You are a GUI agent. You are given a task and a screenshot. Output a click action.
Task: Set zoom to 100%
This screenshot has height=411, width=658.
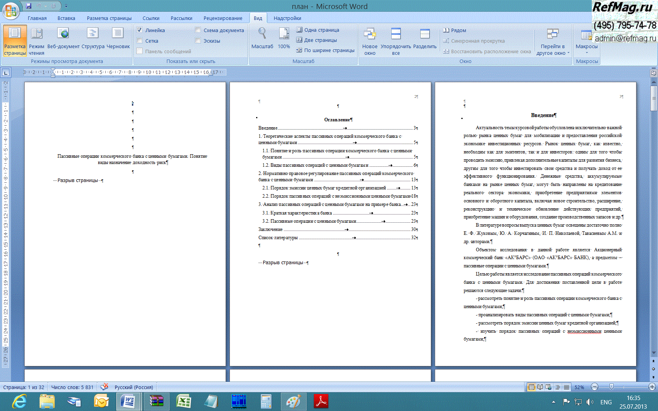tap(284, 39)
